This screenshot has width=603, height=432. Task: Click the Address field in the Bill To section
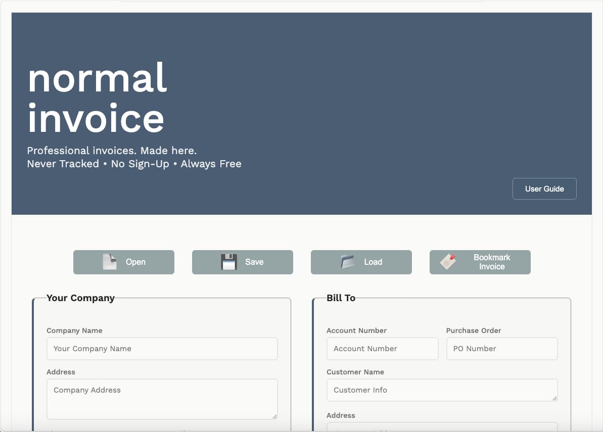pyautogui.click(x=442, y=428)
